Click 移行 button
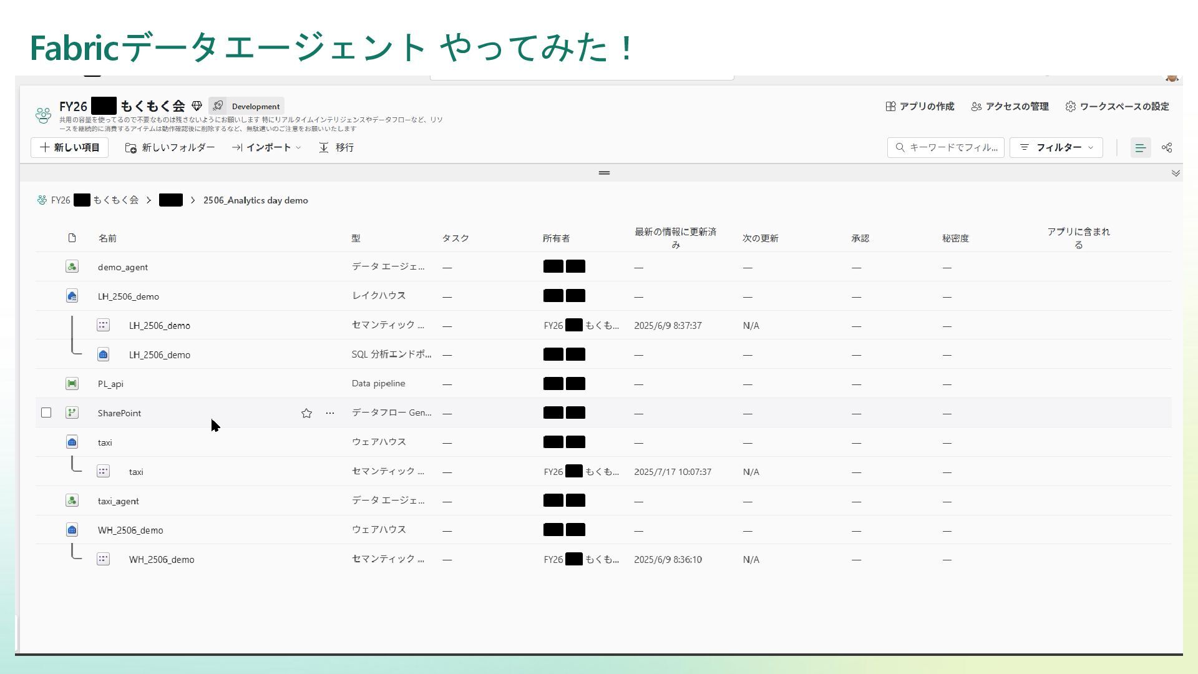This screenshot has width=1198, height=674. pyautogui.click(x=337, y=148)
